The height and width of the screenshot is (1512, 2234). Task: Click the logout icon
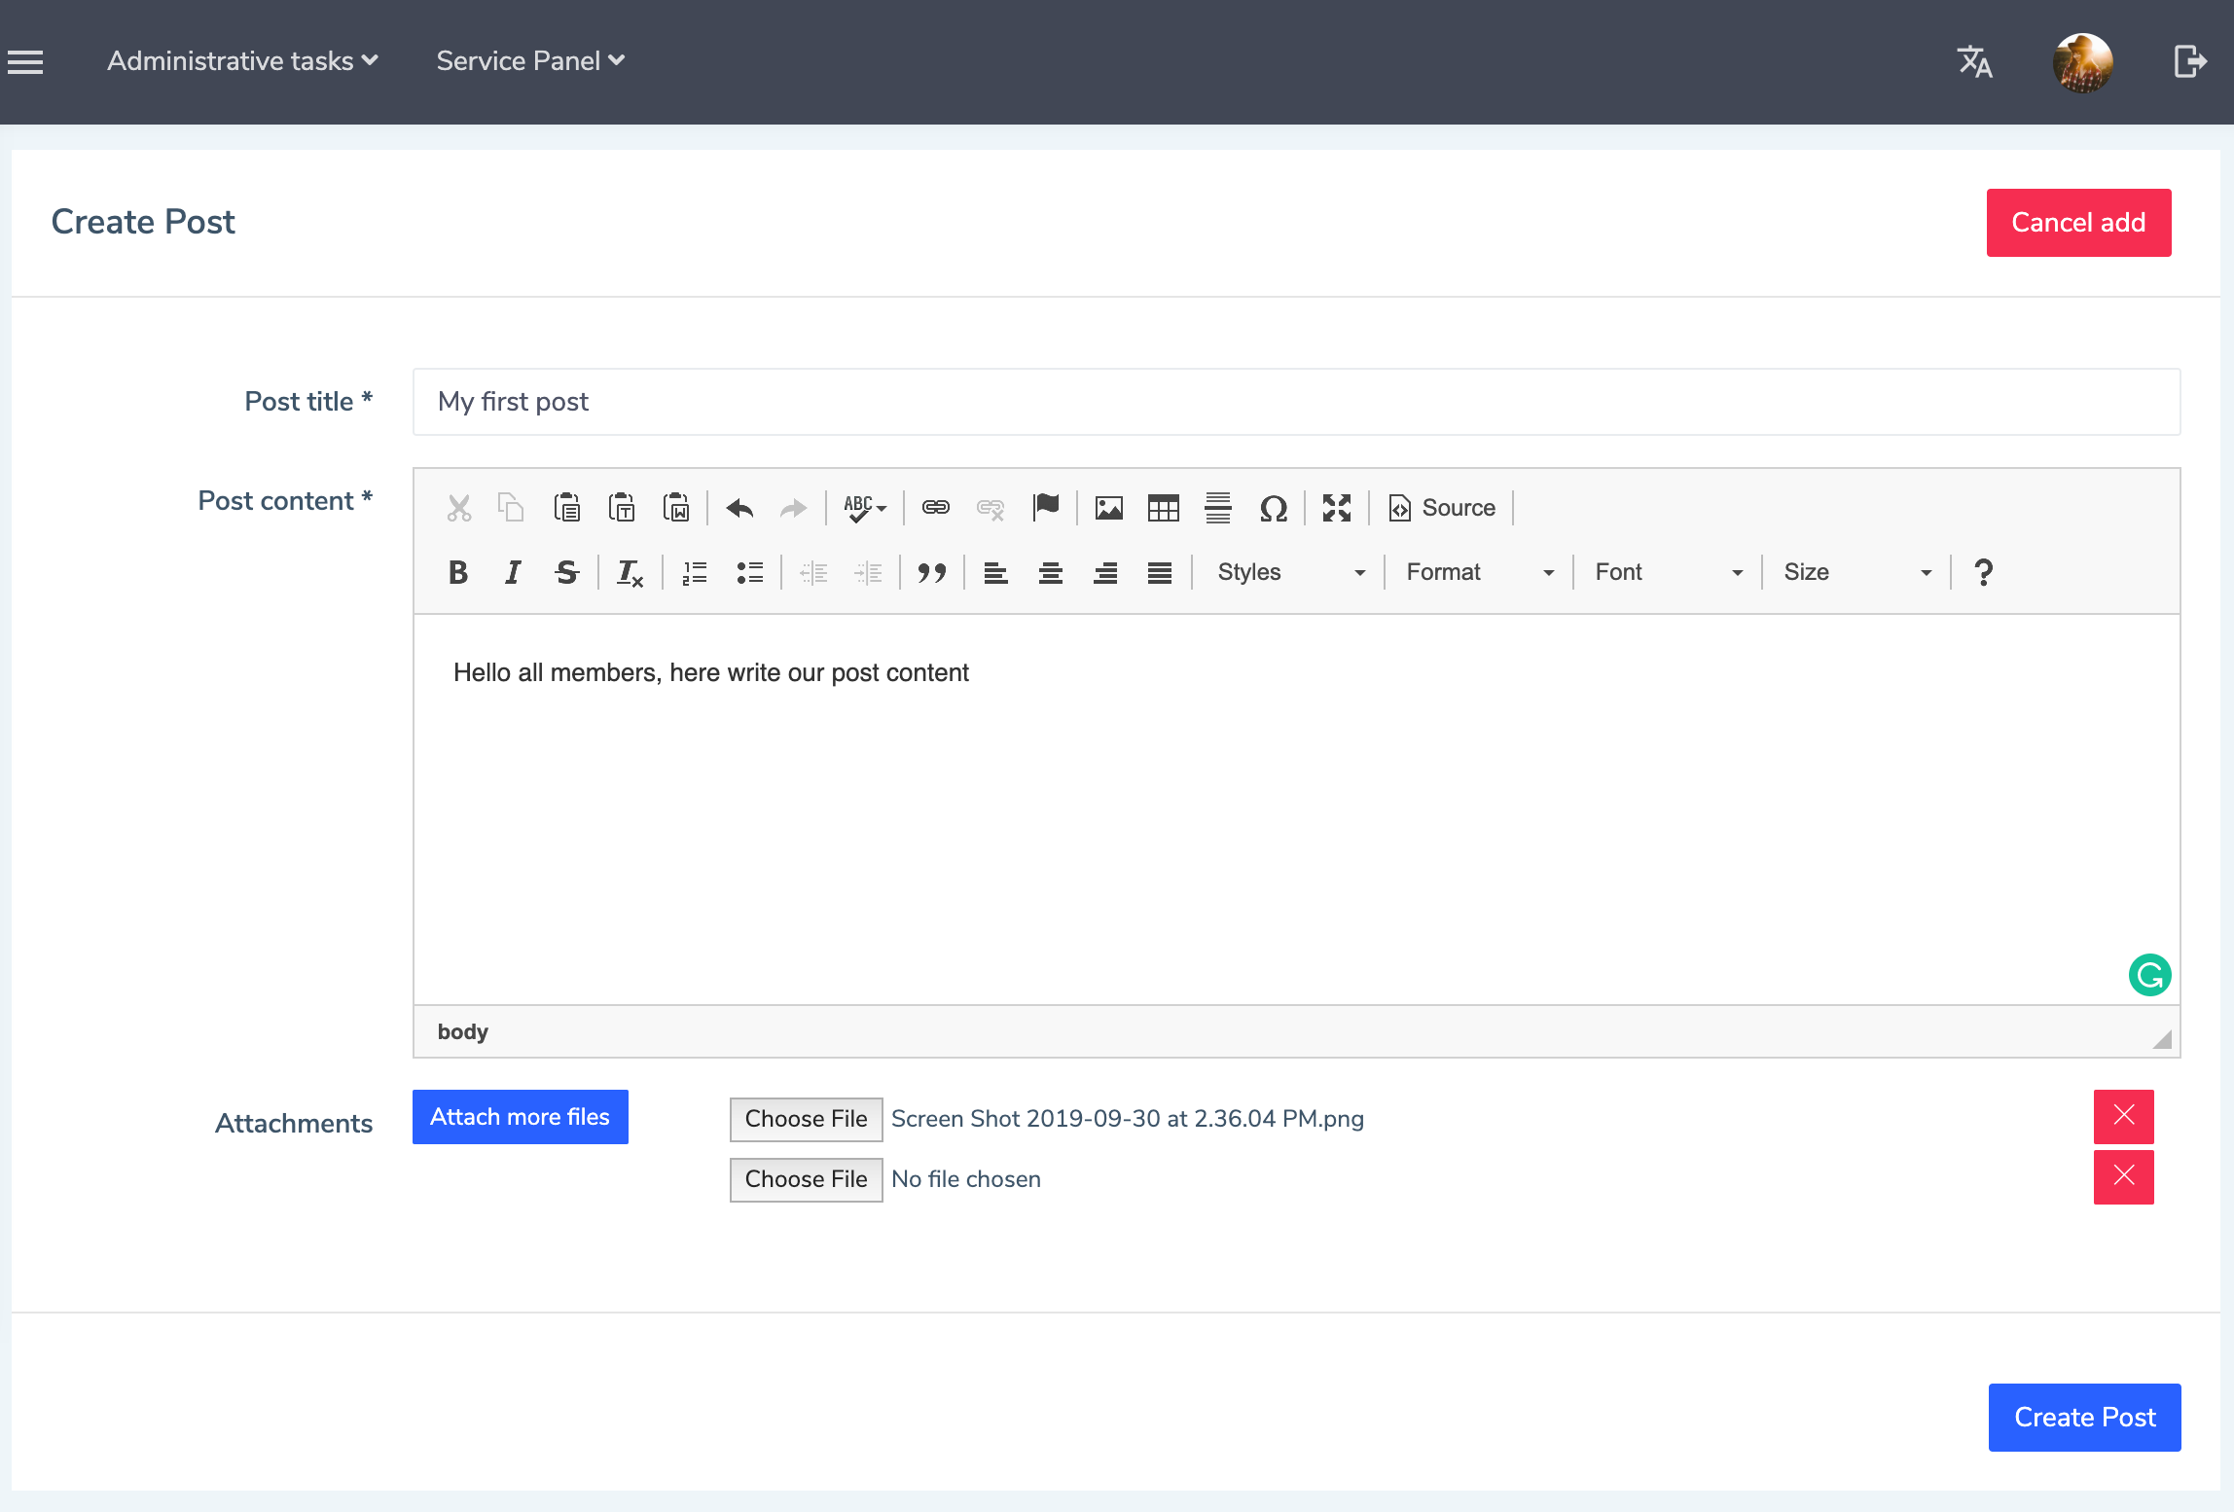pyautogui.click(x=2190, y=61)
